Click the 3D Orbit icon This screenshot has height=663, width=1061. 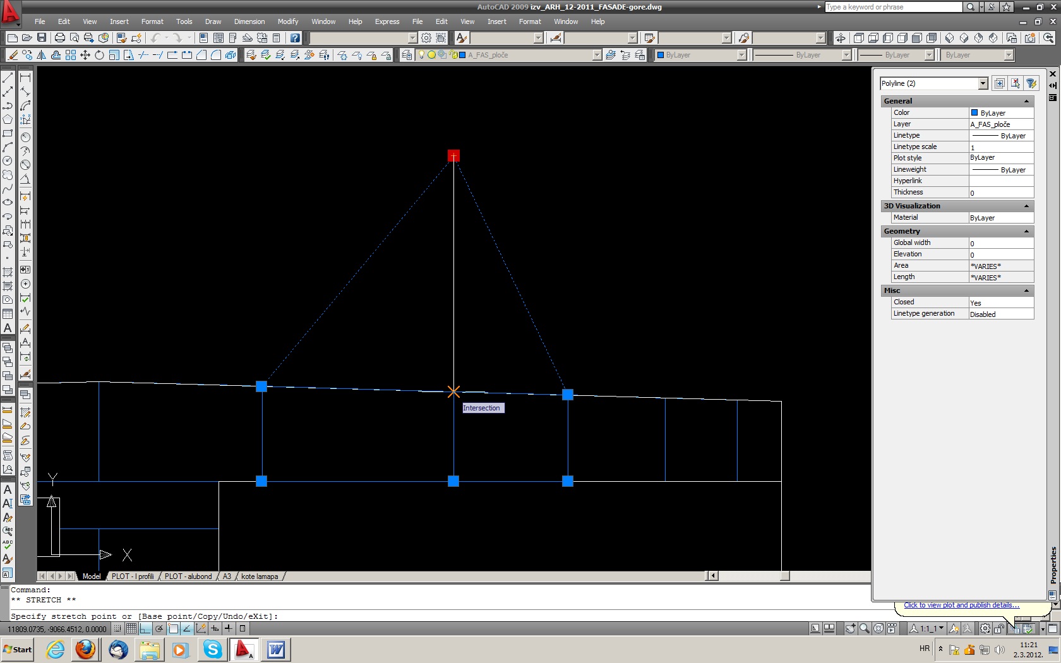(840, 38)
